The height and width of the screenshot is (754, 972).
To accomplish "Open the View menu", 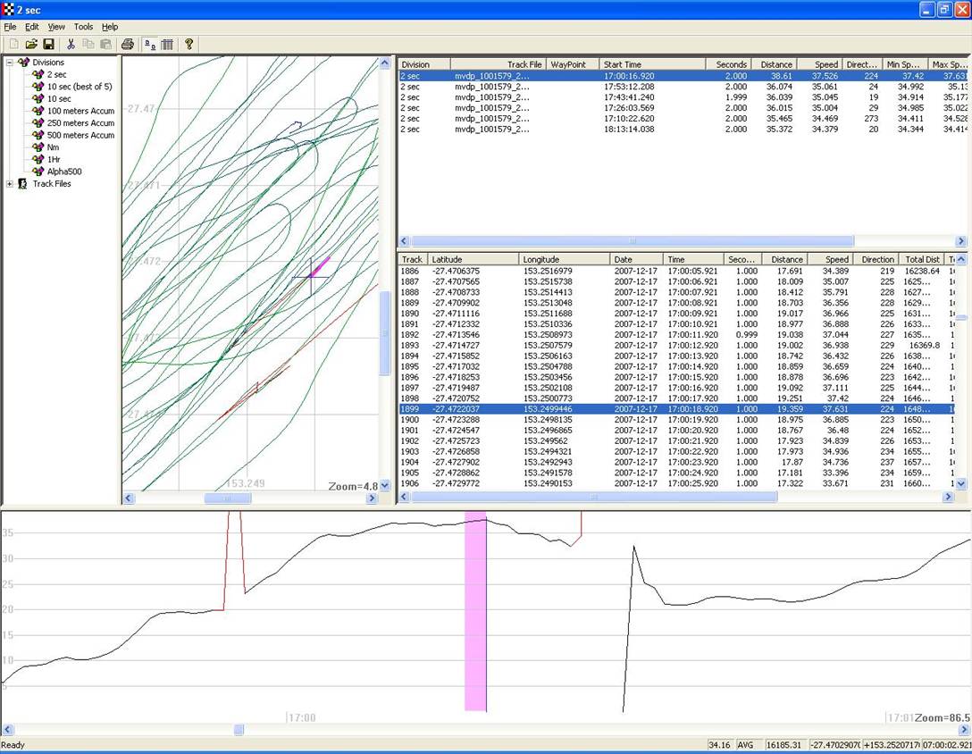I will (x=56, y=27).
